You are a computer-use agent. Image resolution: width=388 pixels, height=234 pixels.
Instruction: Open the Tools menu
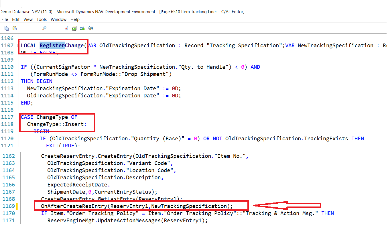(42, 19)
